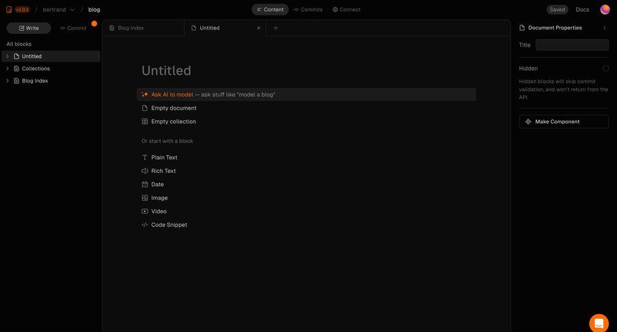617x332 pixels.
Task: Click the Video block icon
Action: point(145,211)
